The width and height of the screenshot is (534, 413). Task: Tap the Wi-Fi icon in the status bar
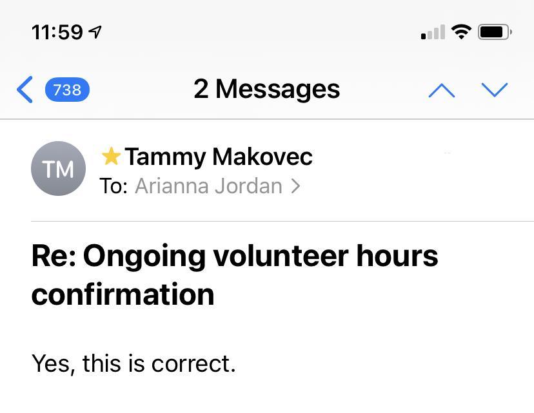[x=460, y=32]
